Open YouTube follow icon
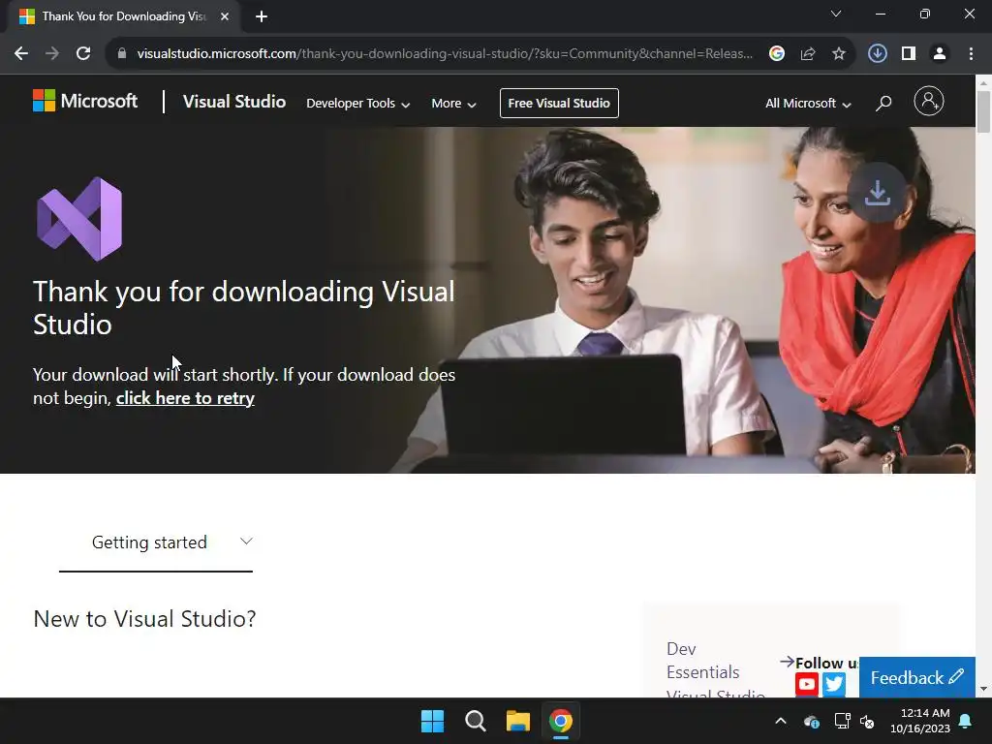Image resolution: width=992 pixels, height=744 pixels. point(807,684)
